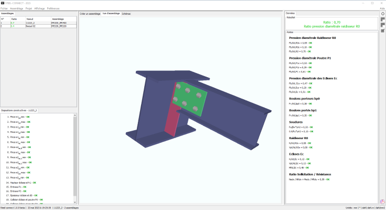Switch to the Créer un assemblage tab
The height and width of the screenshot is (210, 386).
pyautogui.click(x=90, y=14)
